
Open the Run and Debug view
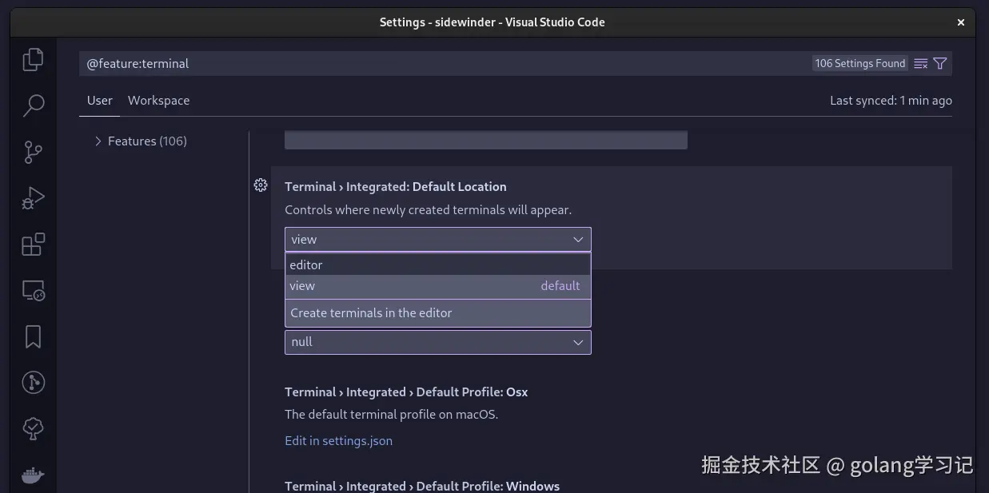33,197
